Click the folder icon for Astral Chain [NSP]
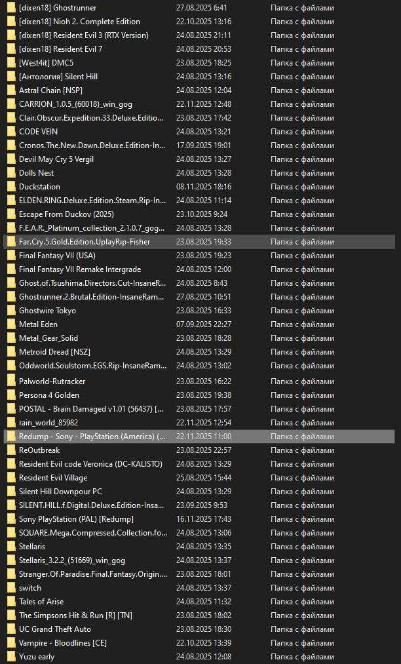This screenshot has width=401, height=664. (x=11, y=90)
